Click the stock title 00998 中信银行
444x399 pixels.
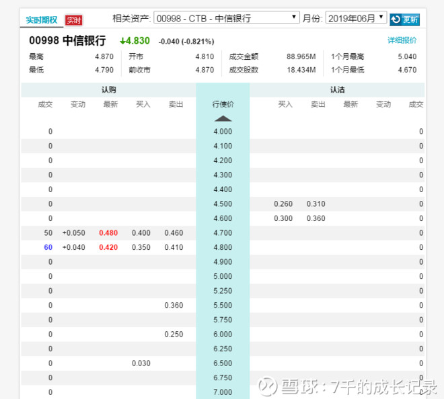[67, 40]
